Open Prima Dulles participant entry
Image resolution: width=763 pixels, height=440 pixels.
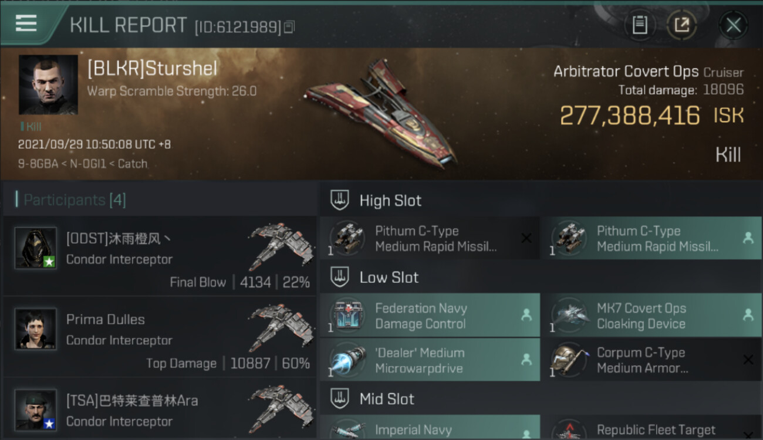160,337
